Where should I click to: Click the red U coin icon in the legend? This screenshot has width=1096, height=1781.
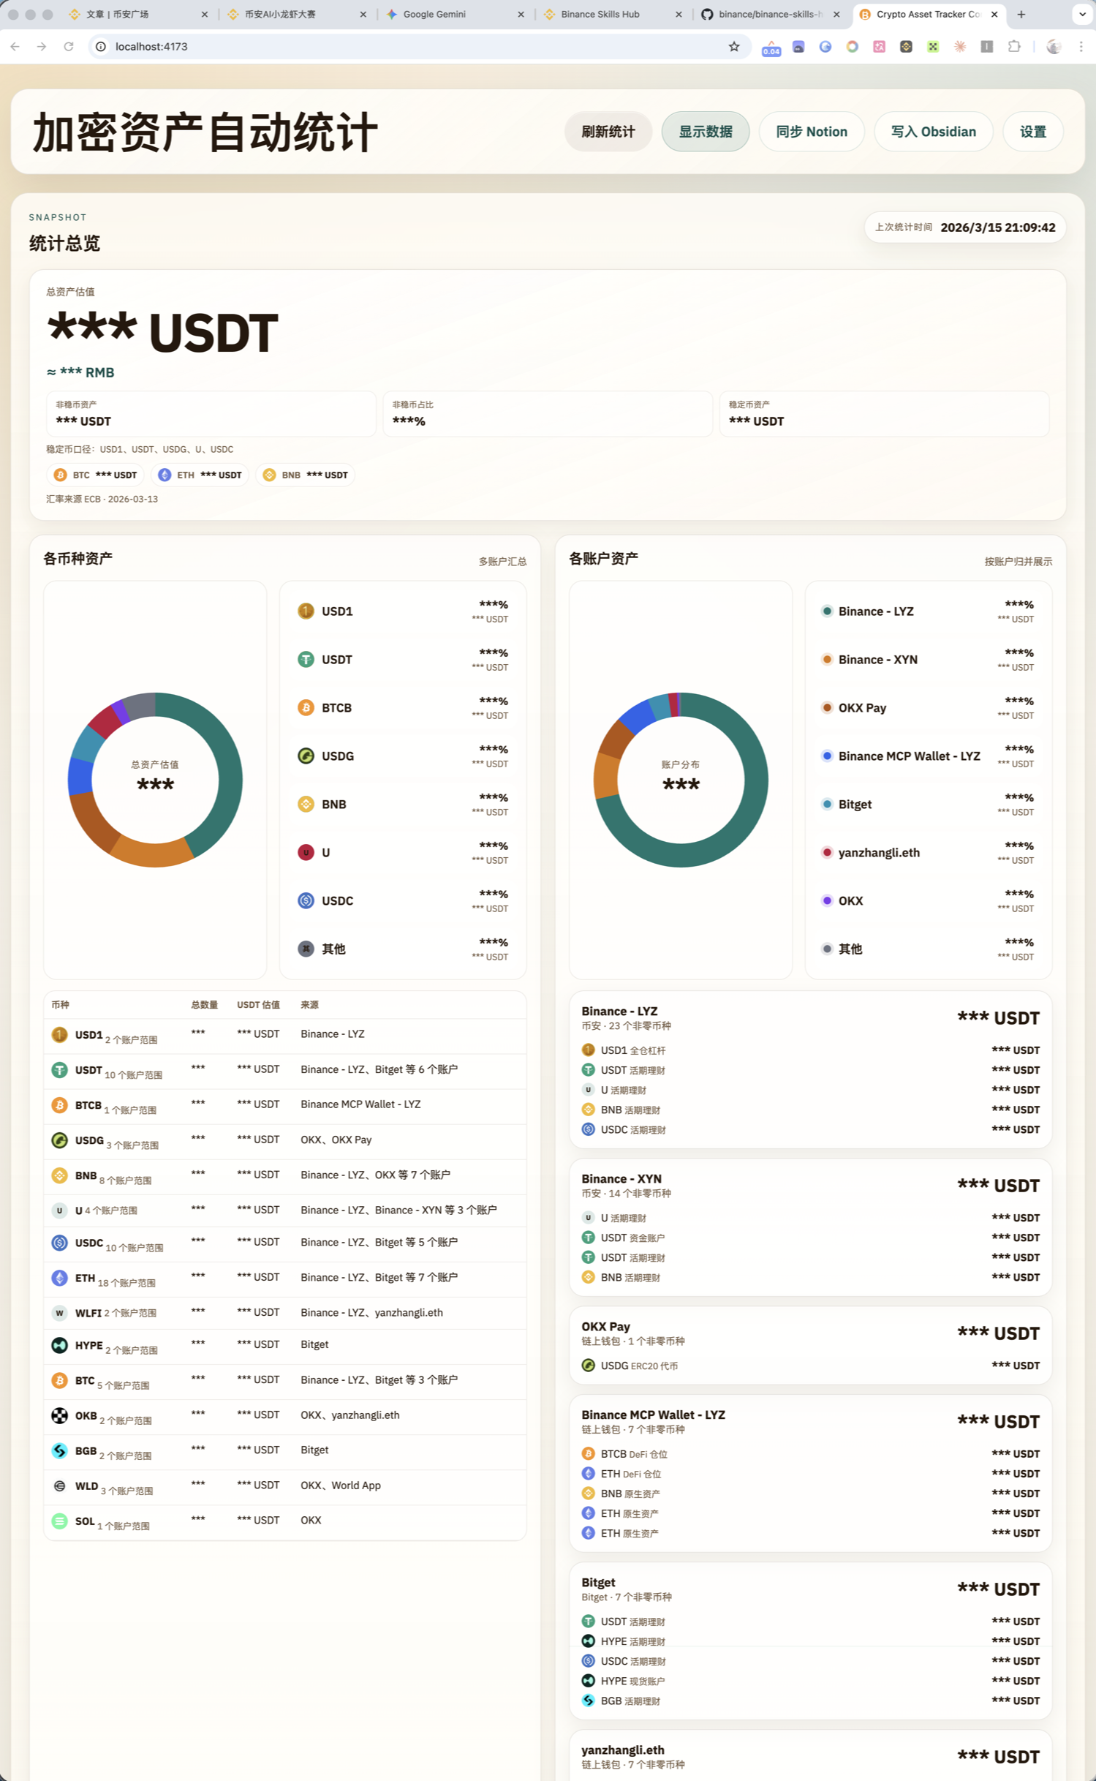pos(306,852)
